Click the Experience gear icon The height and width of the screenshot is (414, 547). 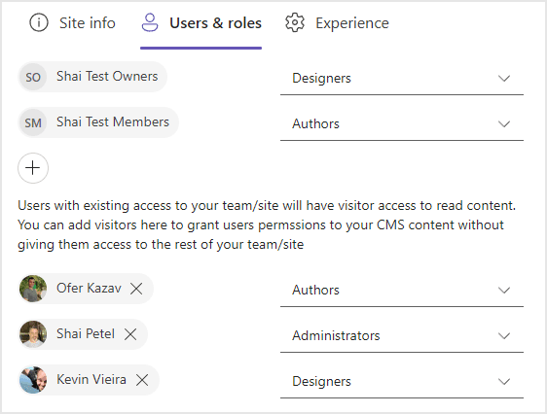point(295,23)
